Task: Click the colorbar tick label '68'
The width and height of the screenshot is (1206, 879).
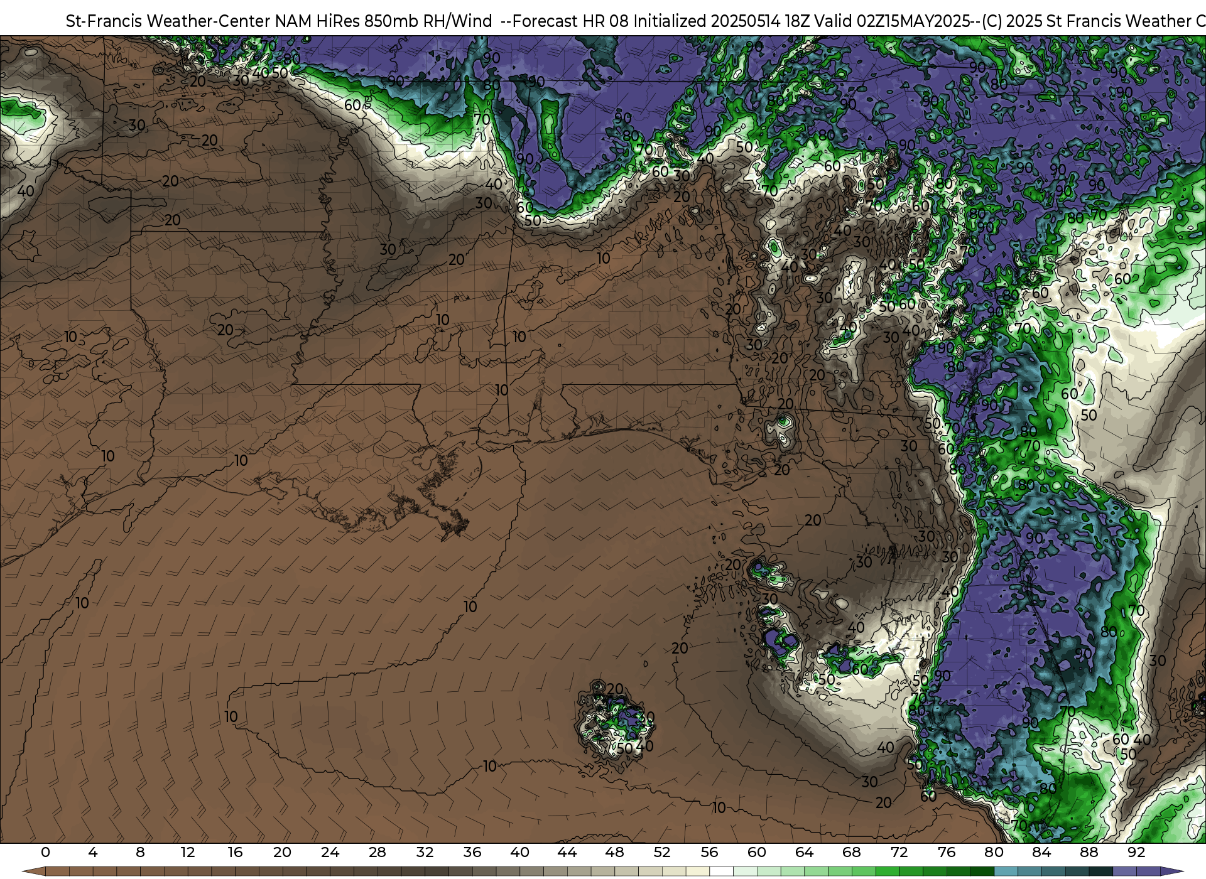Action: (852, 852)
